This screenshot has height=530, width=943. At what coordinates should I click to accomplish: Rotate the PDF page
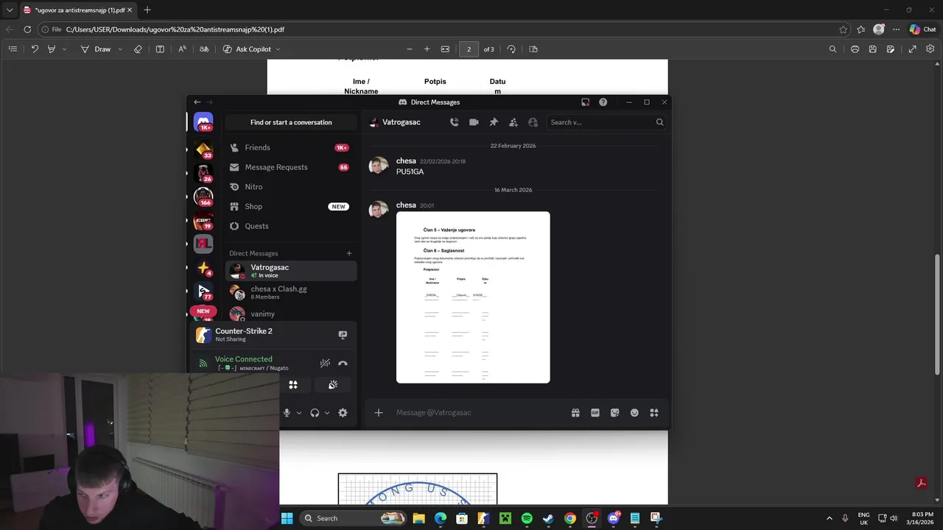511,49
